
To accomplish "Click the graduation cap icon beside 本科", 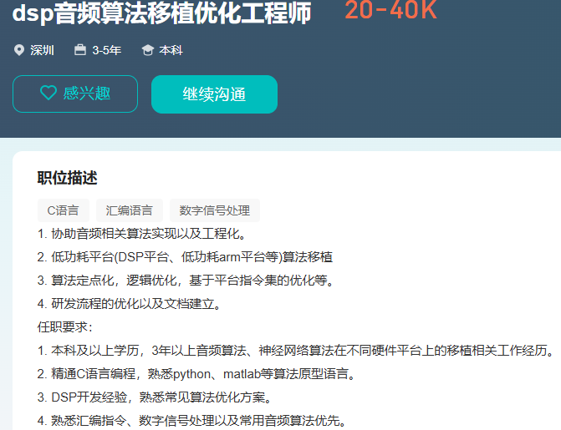I will pyautogui.click(x=147, y=50).
